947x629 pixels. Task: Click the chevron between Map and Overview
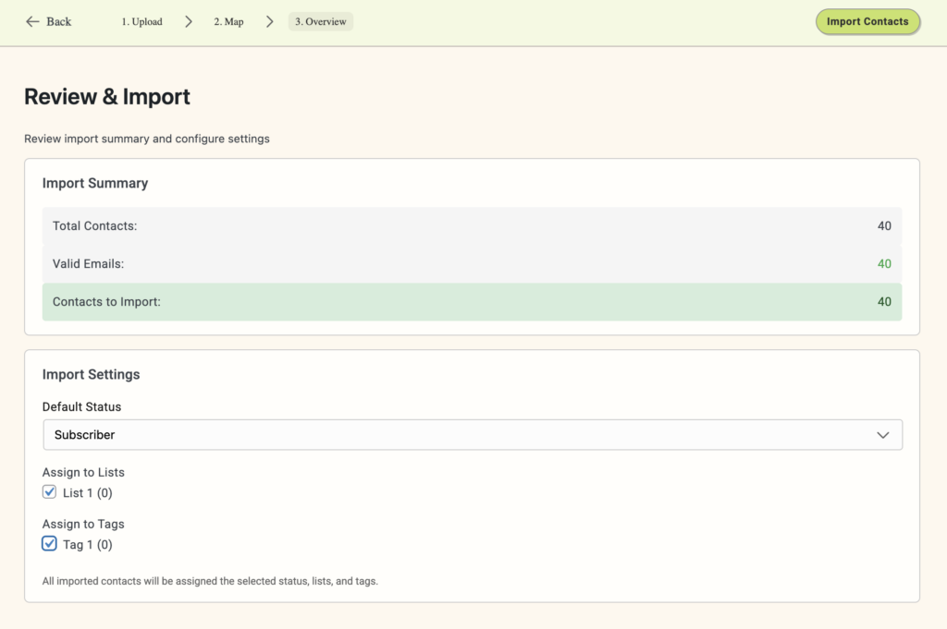[269, 20]
